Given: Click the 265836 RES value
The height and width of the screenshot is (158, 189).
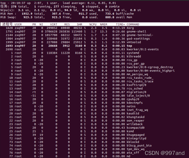Looking at the screenshot, I should [x=64, y=31].
